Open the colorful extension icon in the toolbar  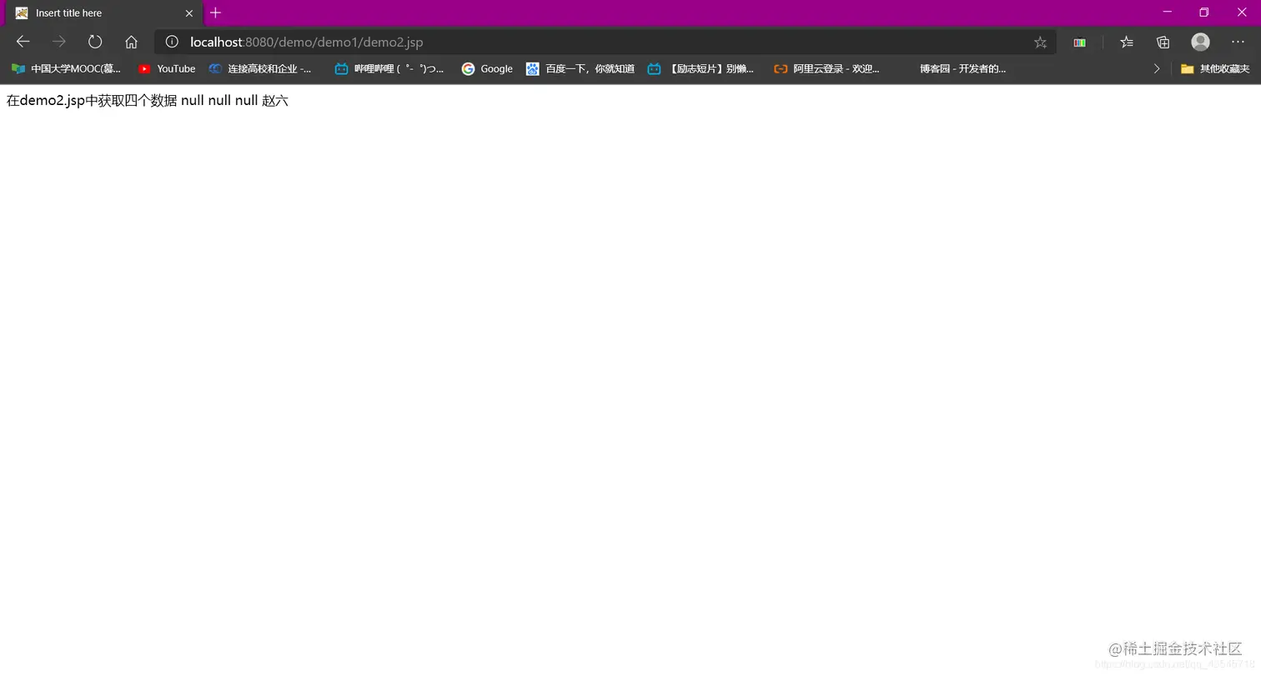[1079, 42]
